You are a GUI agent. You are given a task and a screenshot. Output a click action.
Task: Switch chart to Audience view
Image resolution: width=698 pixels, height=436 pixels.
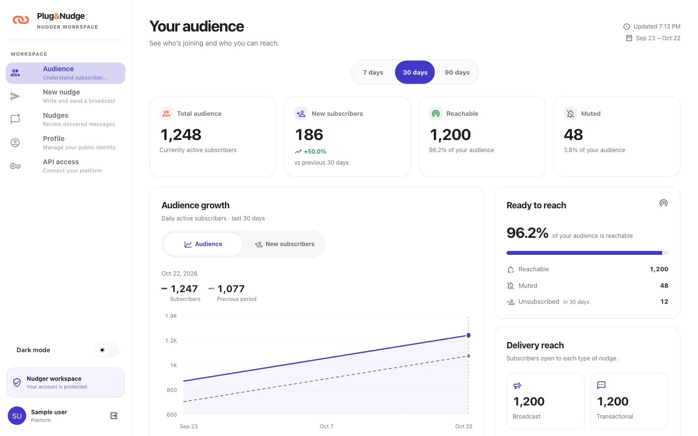(x=203, y=244)
